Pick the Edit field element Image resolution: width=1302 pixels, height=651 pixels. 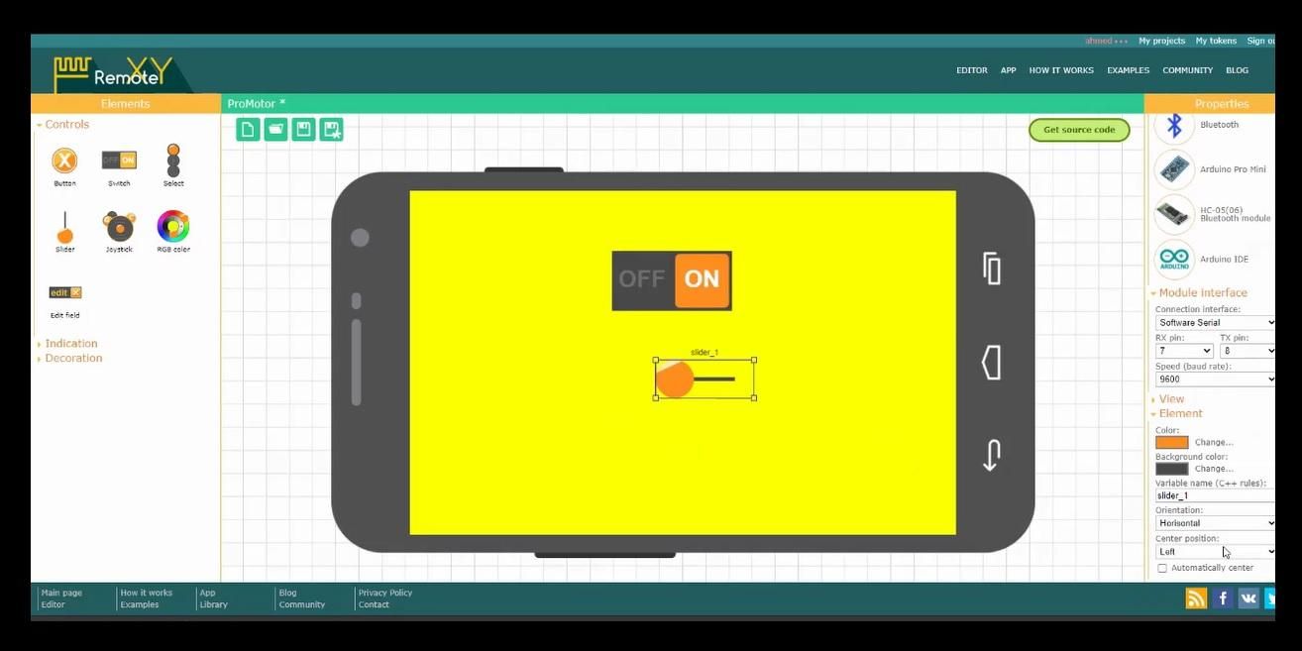(x=63, y=292)
